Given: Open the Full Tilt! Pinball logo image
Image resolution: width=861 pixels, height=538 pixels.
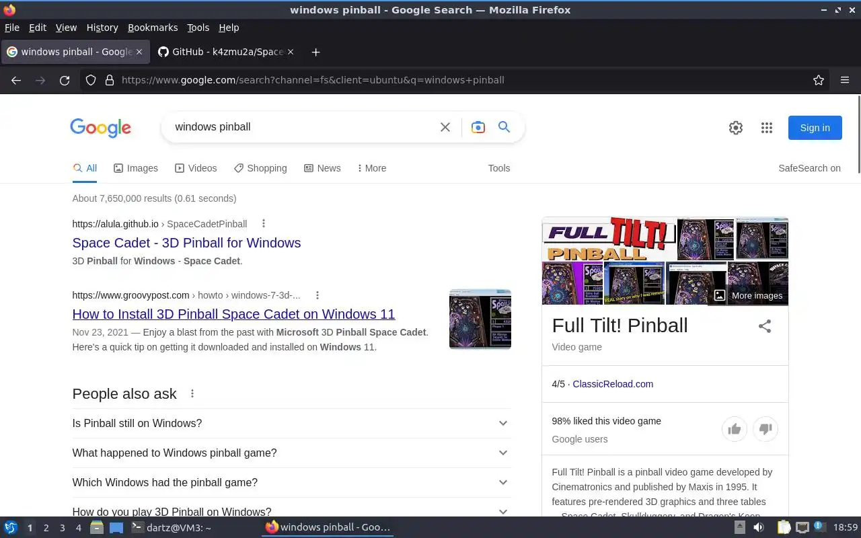Looking at the screenshot, I should coord(609,239).
